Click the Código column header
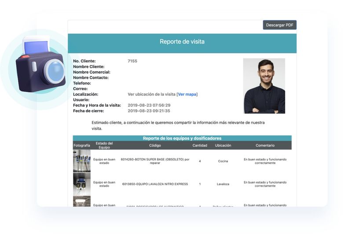The image size is (352, 242). [155, 146]
